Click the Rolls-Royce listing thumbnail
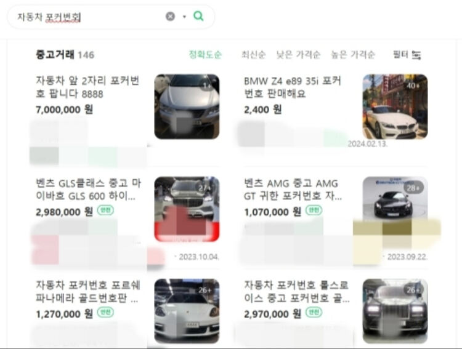The width and height of the screenshot is (462, 349). coord(395,311)
